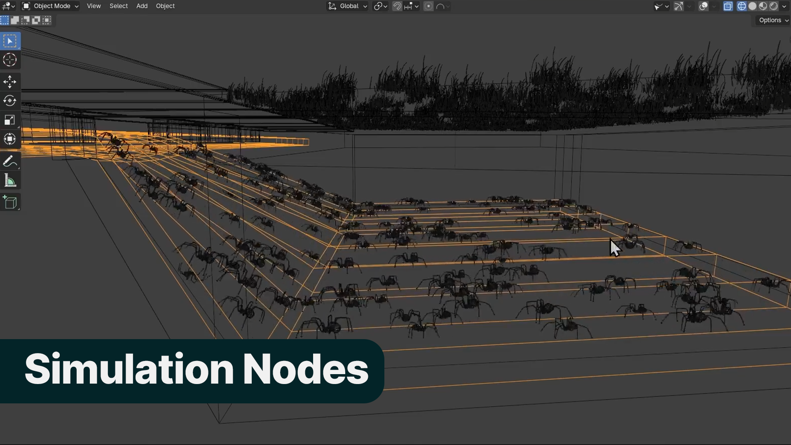Screen dimensions: 791x445
Task: Open the Object menu
Action: pyautogui.click(x=165, y=6)
